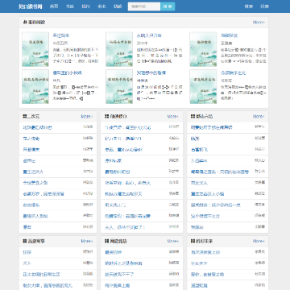The width and height of the screenshot is (290, 290).
Task: Open the right book cover in featured top row
Action: pyautogui.click(x=203, y=49)
